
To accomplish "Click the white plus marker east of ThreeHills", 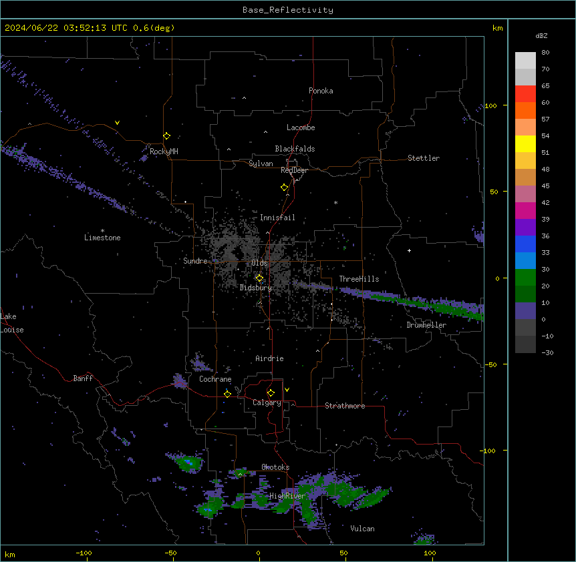I will tap(409, 250).
